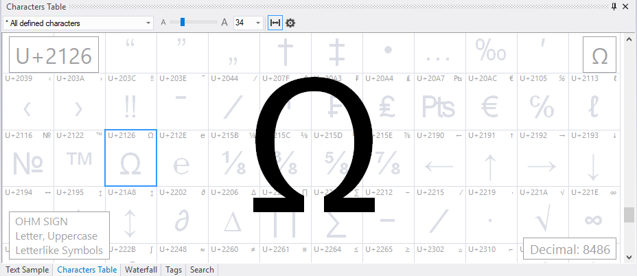The width and height of the screenshot is (637, 276).
Task: Select the U+2193 down arrow cell
Action: (x=594, y=158)
